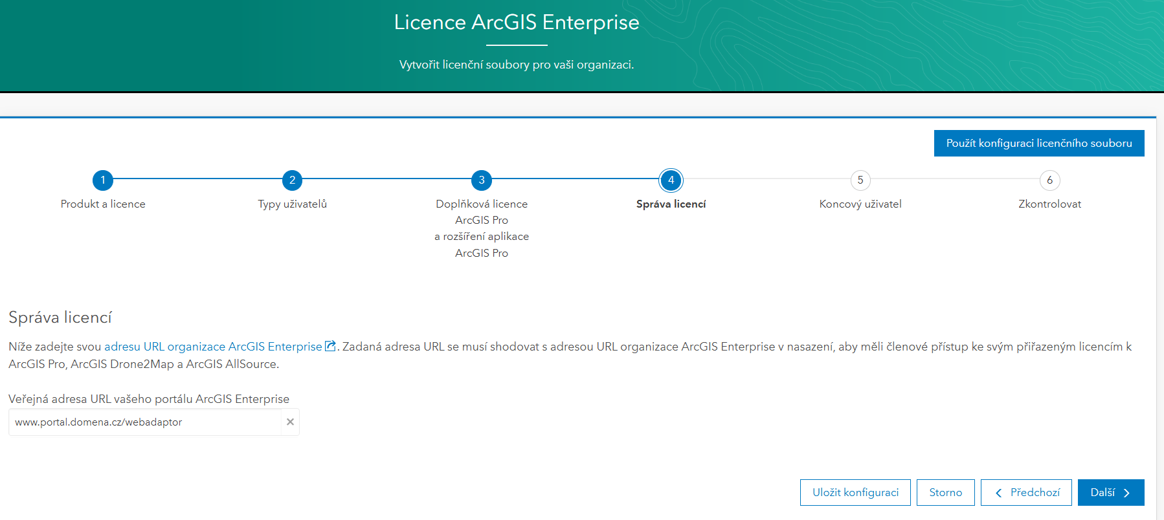
Task: Jump to step 6 circle Zkontrolovat
Action: tap(1049, 180)
